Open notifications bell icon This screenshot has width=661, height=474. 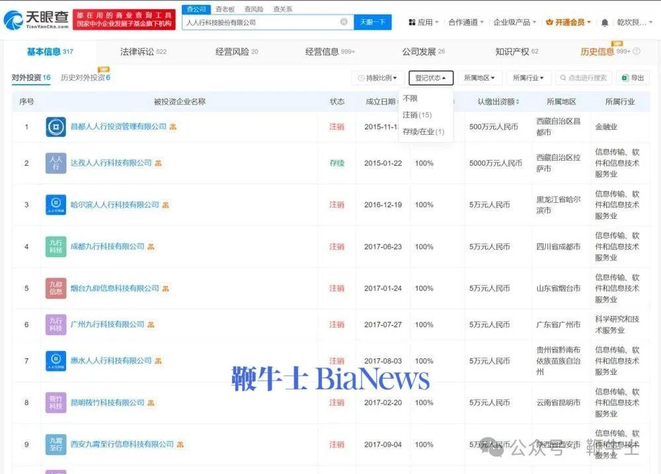605,22
